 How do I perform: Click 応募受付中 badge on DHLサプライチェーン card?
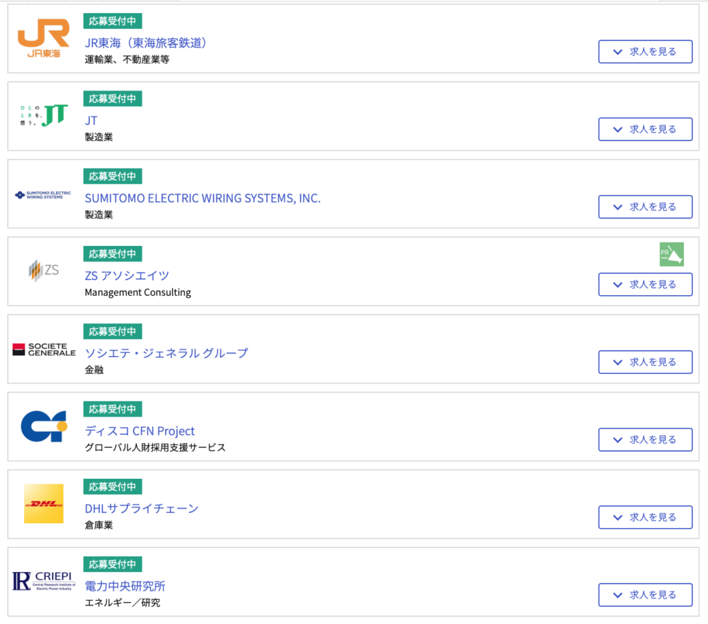point(113,487)
